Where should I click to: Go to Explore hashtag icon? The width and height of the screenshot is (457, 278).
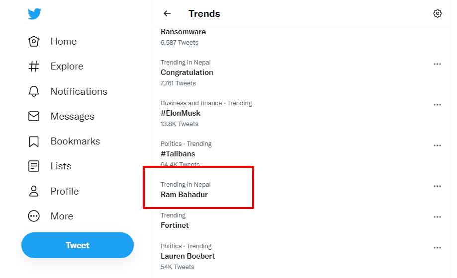(34, 67)
